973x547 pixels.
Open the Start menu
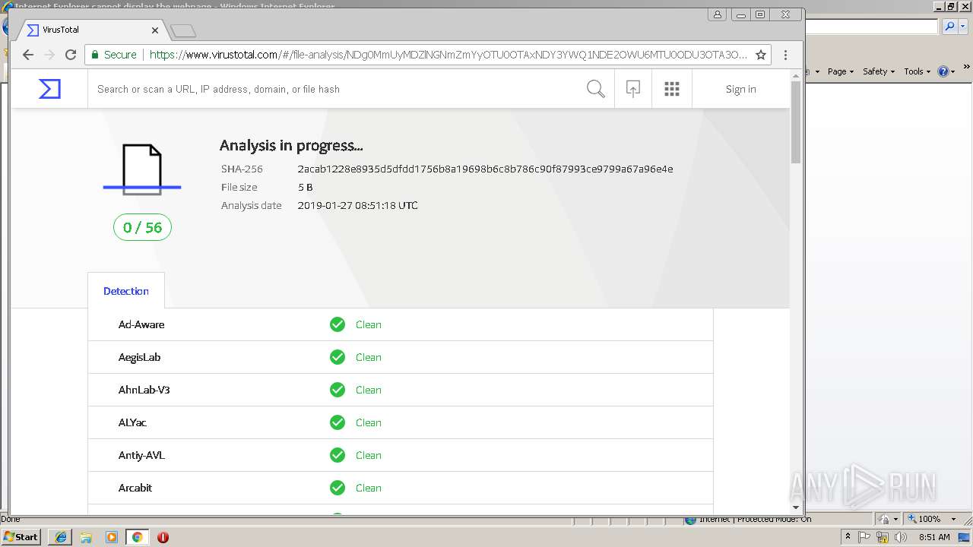pos(21,536)
